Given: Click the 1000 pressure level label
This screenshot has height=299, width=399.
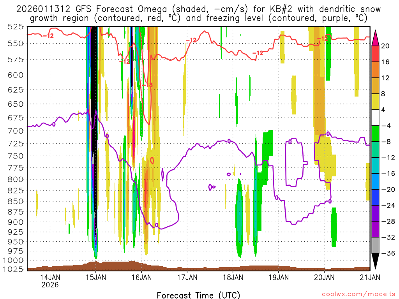Looking at the screenshot, I should click(x=14, y=260).
